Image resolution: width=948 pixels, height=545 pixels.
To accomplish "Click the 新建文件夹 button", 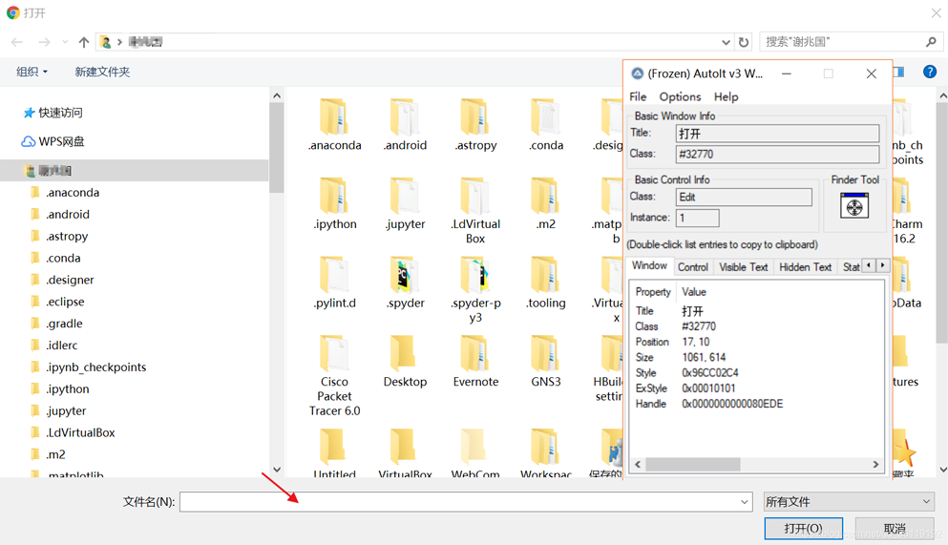I will (102, 72).
